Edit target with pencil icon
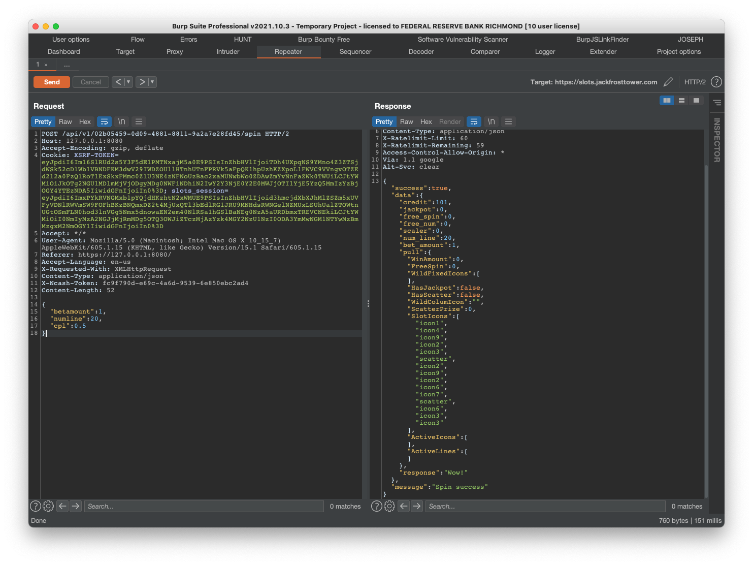The height and width of the screenshot is (565, 753). point(668,82)
